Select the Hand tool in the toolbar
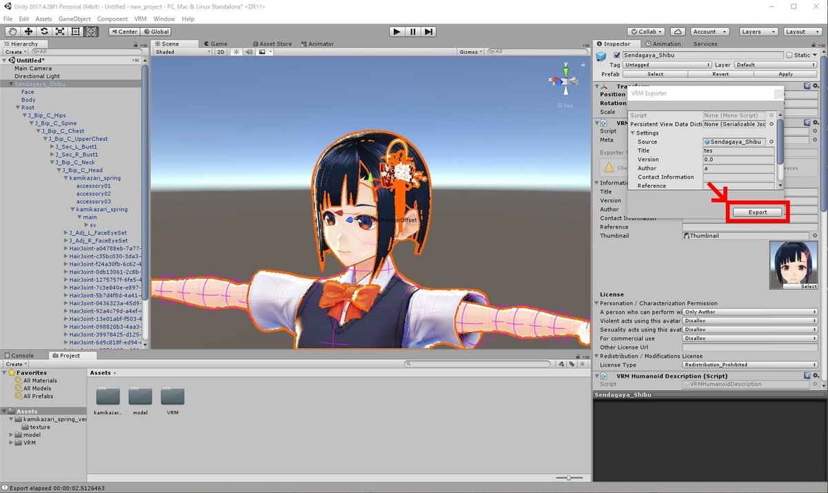The height and width of the screenshot is (493, 828). 12,31
